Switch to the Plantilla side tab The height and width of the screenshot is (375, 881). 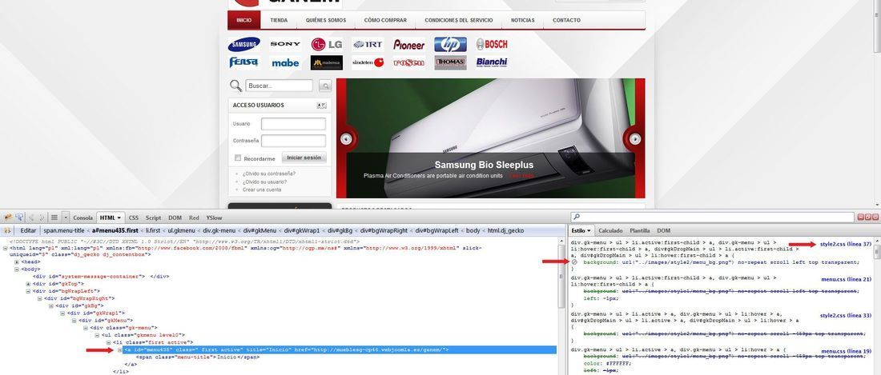[x=639, y=230]
